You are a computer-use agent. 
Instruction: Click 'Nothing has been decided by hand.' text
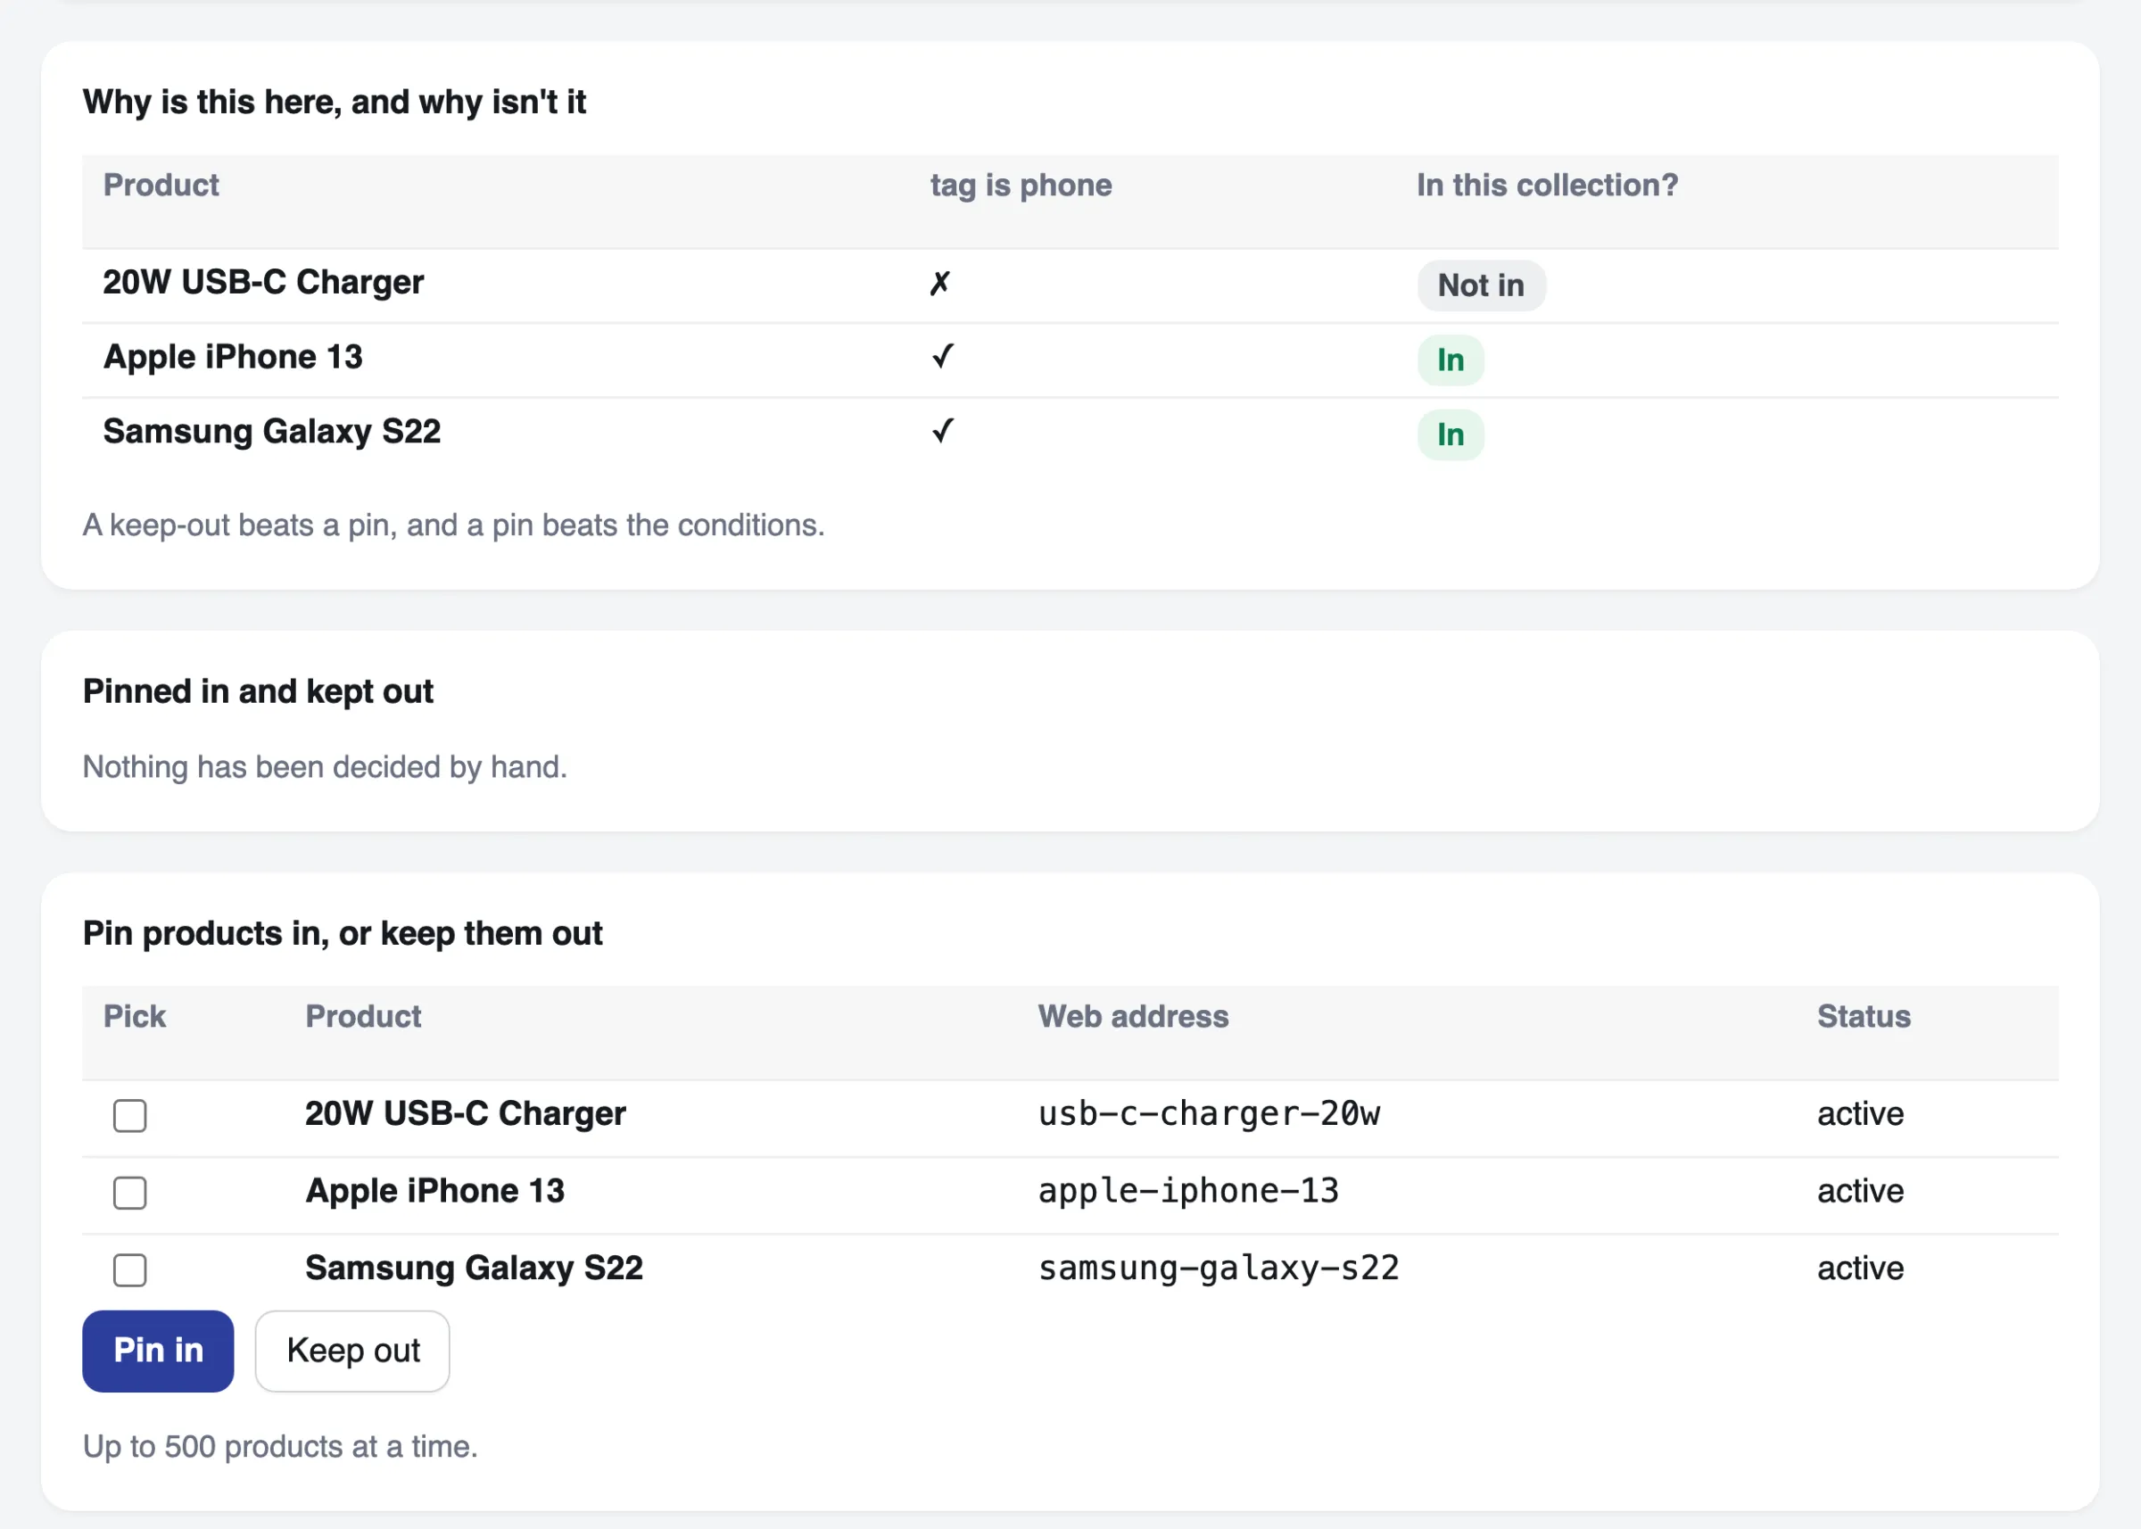coord(325,767)
